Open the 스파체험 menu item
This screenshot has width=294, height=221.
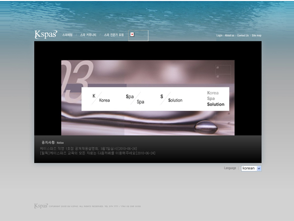coord(67,35)
